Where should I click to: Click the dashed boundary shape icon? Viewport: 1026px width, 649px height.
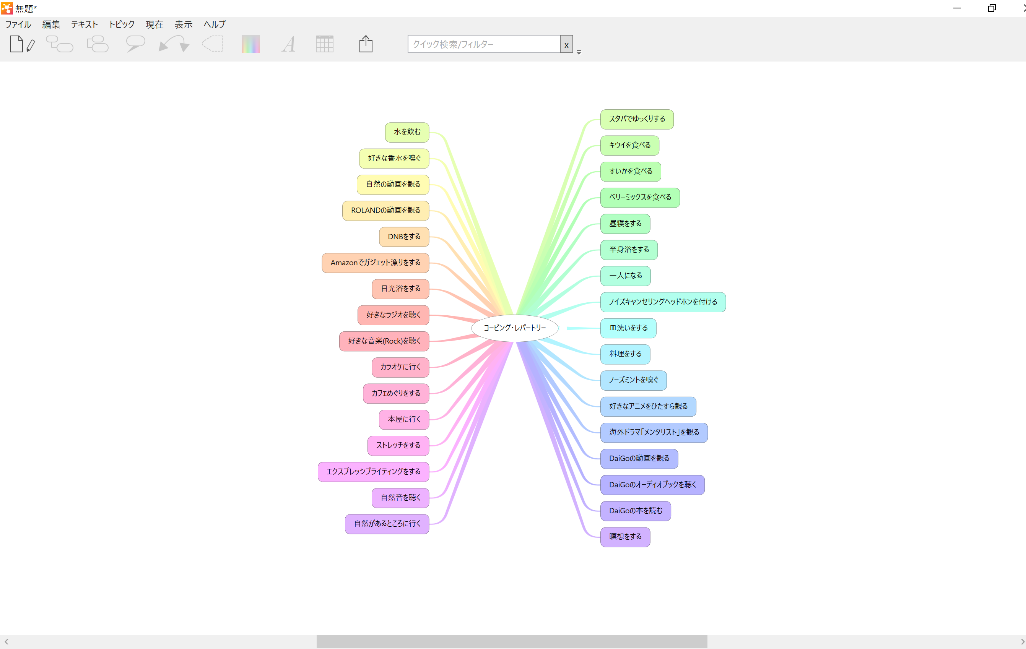coord(212,44)
